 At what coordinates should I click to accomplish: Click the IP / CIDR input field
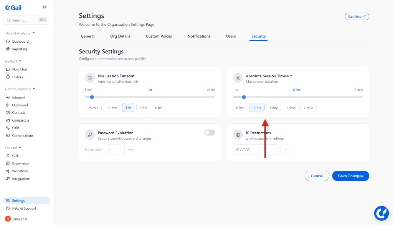tap(255, 150)
